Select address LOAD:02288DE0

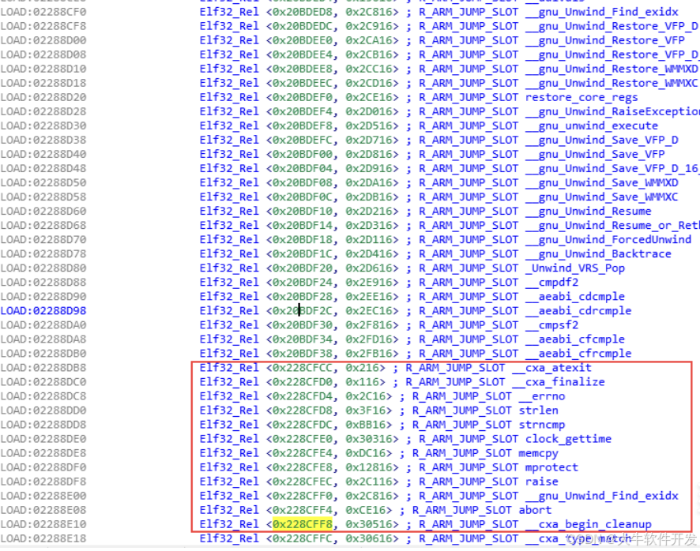coord(43,439)
